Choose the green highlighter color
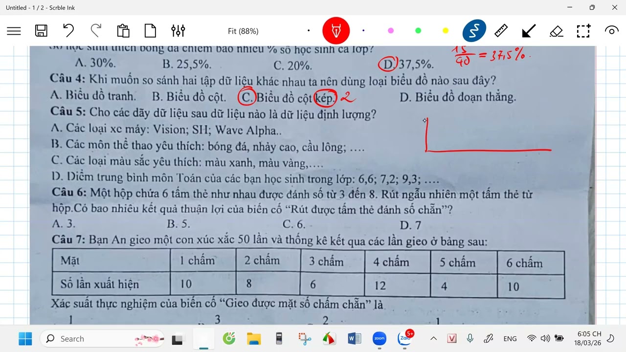Screen dimensions: 626x352 click(418, 31)
